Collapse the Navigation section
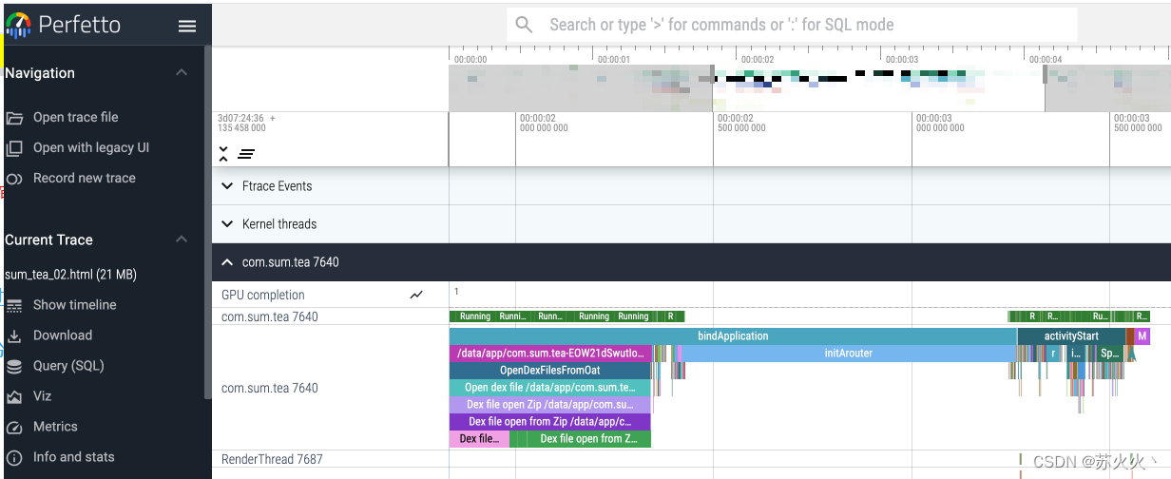The image size is (1171, 479). [182, 73]
